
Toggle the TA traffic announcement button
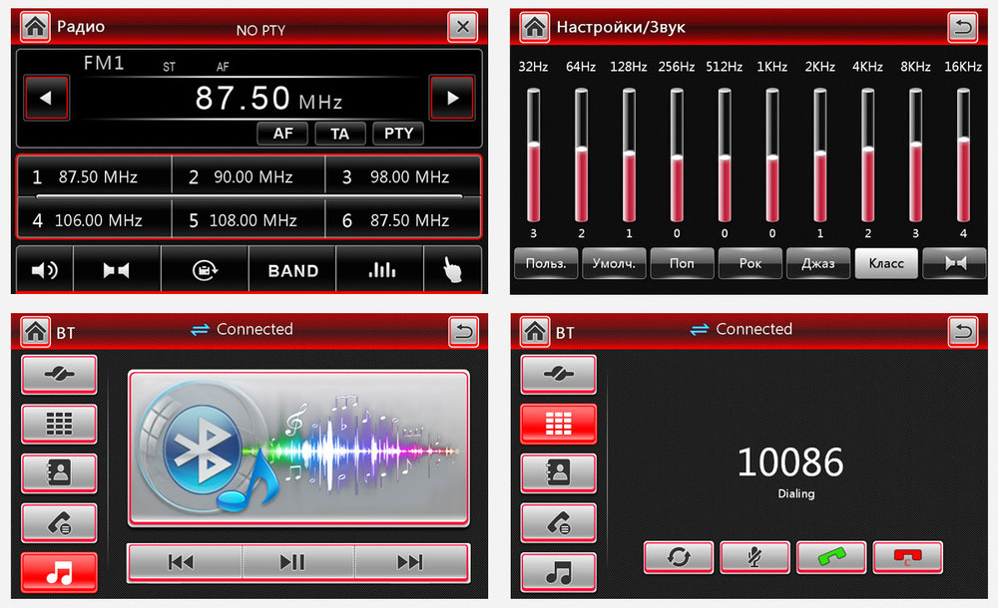[x=339, y=134]
